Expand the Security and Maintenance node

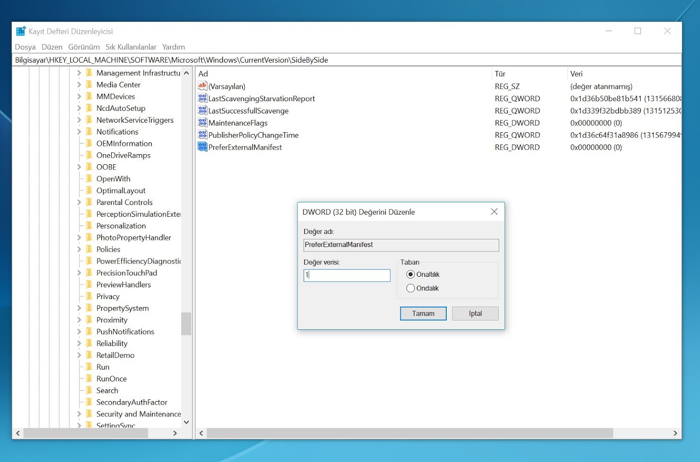click(x=79, y=414)
